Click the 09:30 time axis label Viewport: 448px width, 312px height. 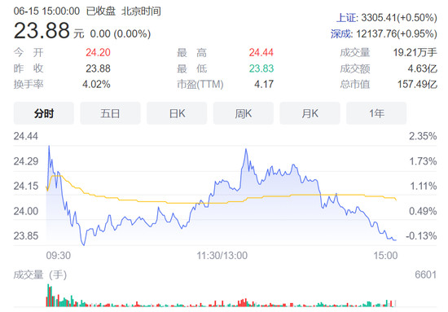coord(59,255)
